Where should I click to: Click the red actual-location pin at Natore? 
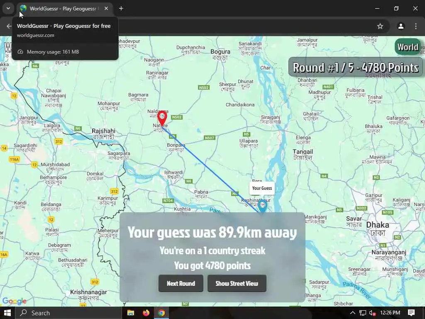(162, 118)
